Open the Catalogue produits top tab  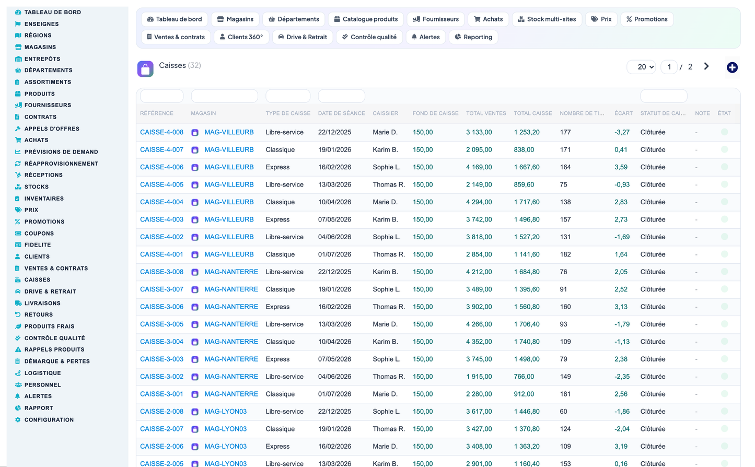coord(366,19)
